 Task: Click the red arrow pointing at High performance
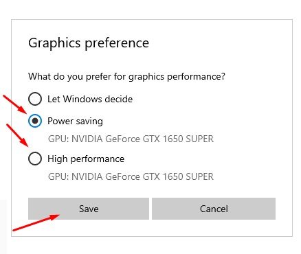pos(17,135)
